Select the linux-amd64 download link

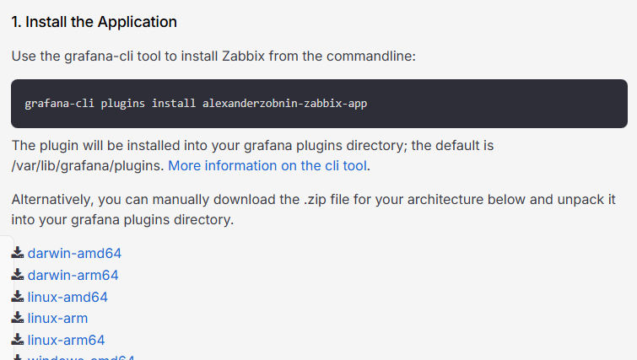(67, 297)
